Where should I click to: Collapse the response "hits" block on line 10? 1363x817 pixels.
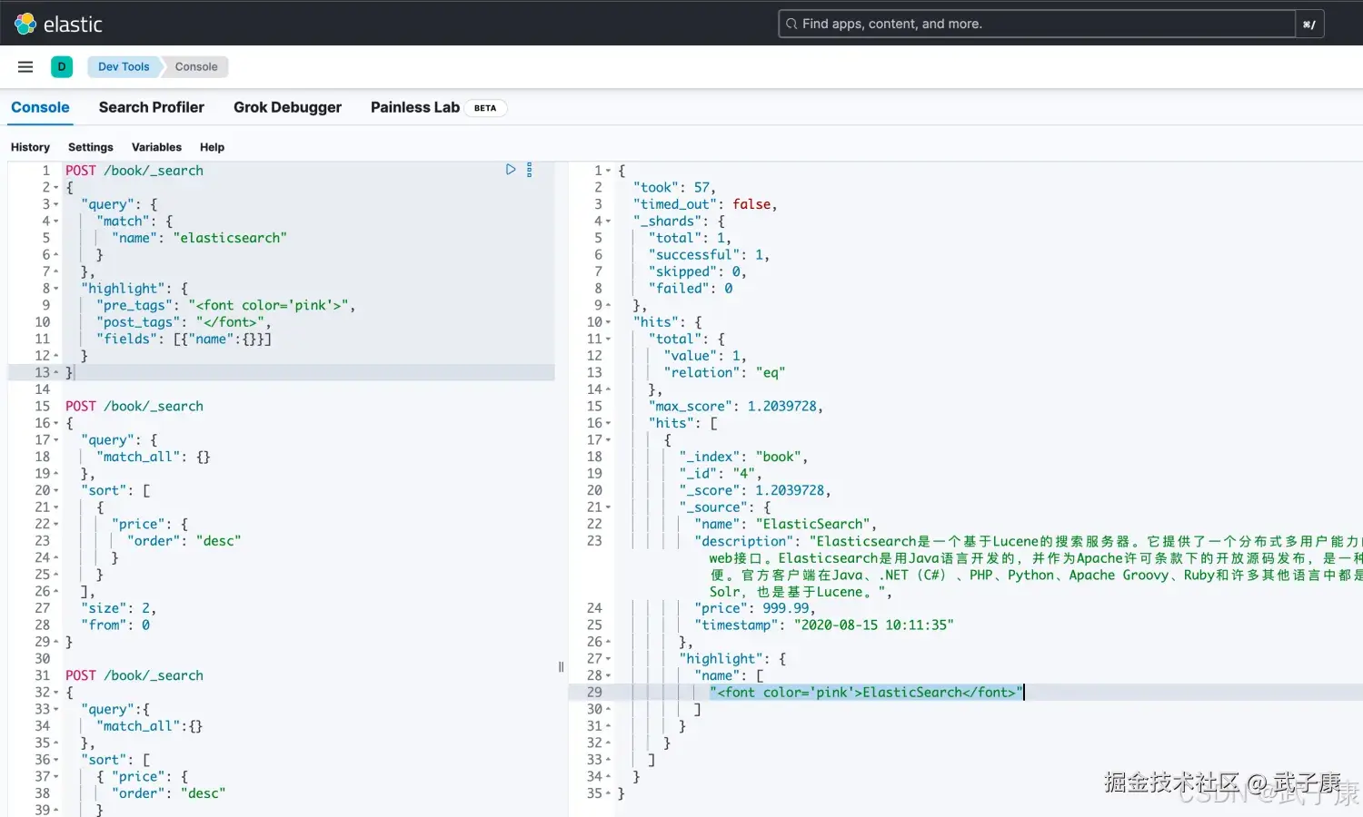click(x=608, y=322)
